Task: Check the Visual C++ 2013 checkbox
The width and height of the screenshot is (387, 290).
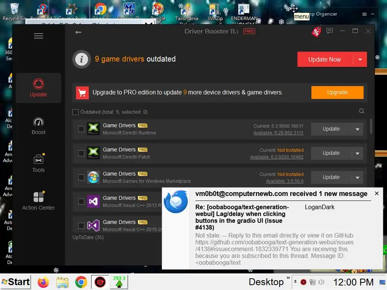Action: coord(81,202)
